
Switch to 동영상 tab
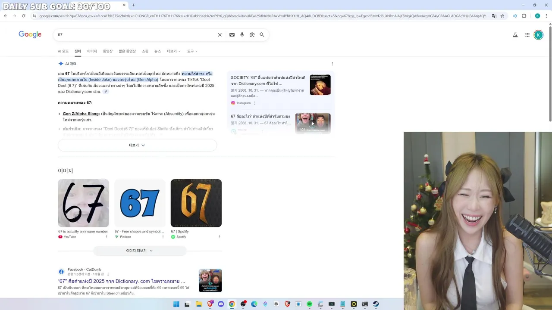(x=108, y=51)
